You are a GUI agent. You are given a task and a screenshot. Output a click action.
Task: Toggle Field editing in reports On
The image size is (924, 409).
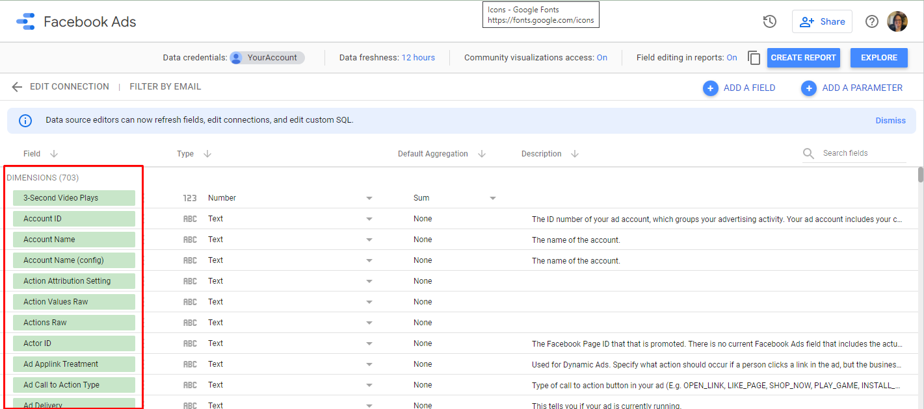[x=732, y=58]
